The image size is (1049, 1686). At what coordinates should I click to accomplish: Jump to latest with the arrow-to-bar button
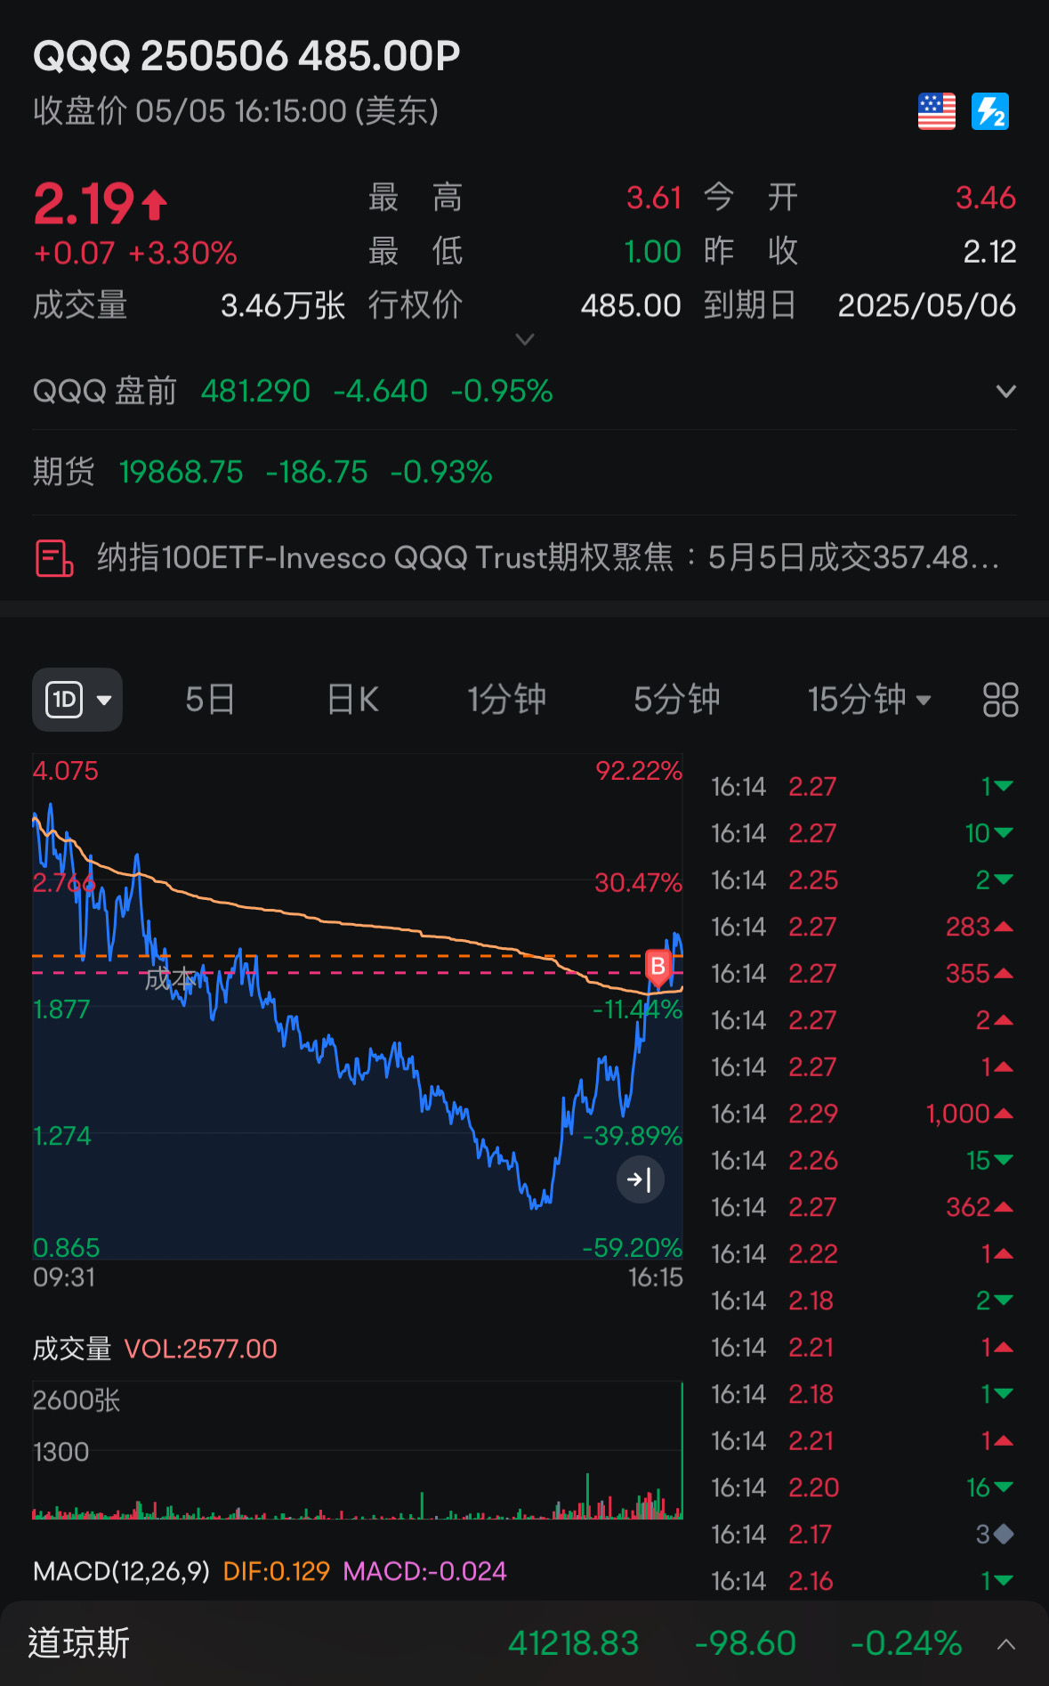coord(641,1179)
